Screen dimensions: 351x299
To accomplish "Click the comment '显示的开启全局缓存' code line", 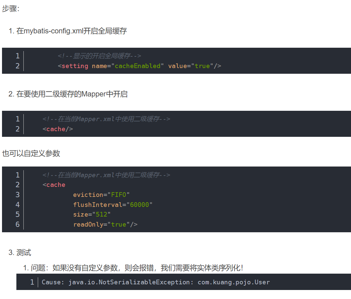I will pos(99,56).
